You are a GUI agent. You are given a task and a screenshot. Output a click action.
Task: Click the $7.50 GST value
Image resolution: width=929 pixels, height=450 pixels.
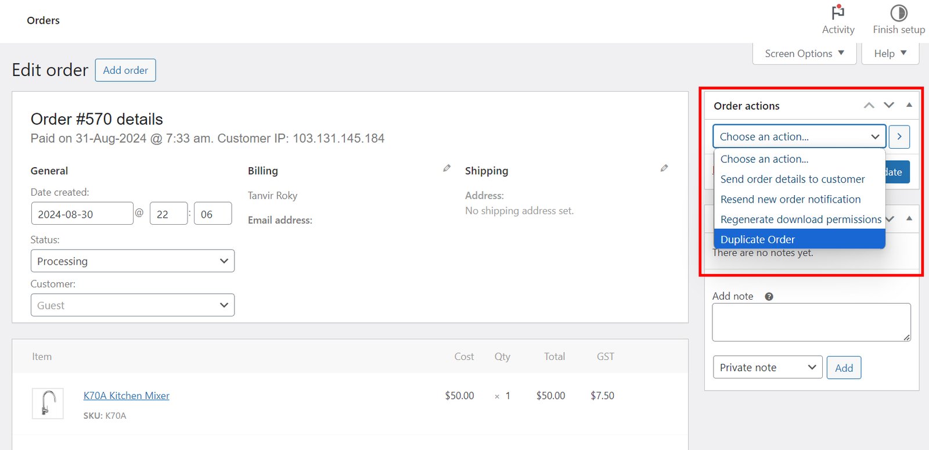point(602,395)
